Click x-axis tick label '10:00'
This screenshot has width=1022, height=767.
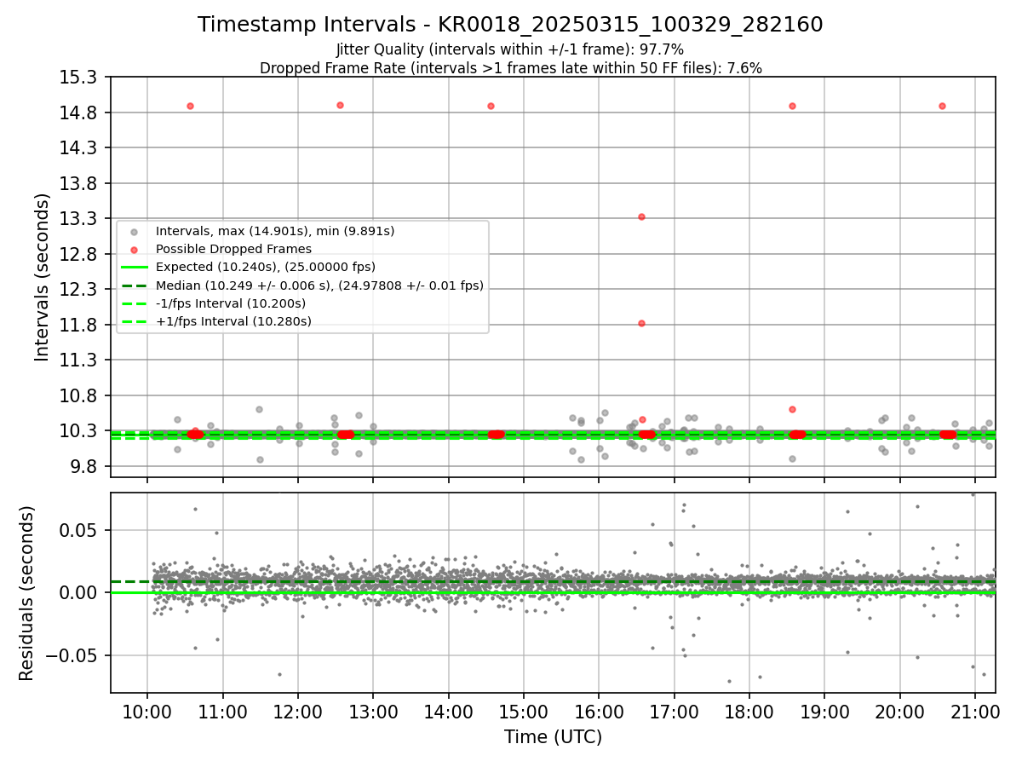point(147,712)
